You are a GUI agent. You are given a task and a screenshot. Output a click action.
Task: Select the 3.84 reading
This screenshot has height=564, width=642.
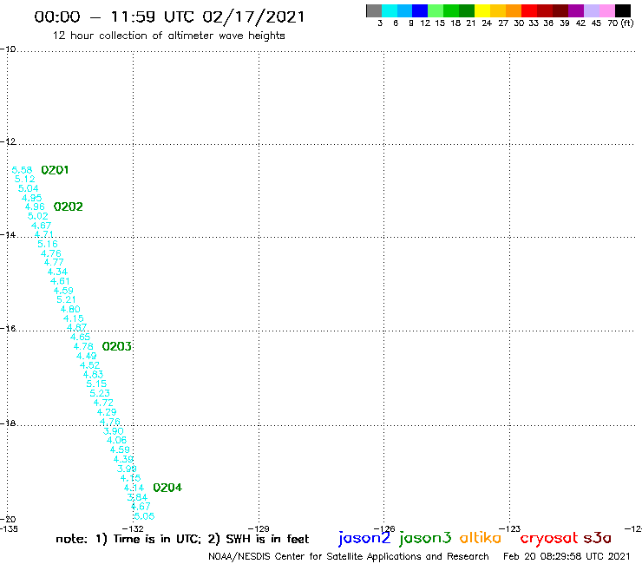(x=137, y=497)
